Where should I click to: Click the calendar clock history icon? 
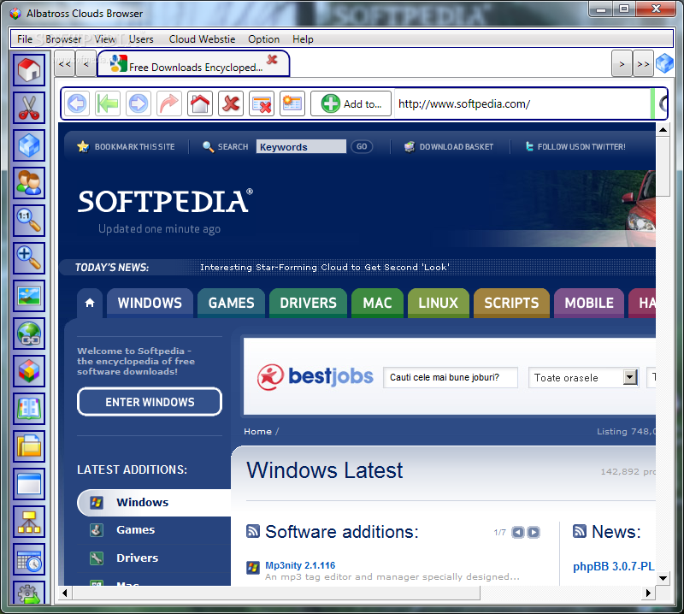[x=29, y=560]
